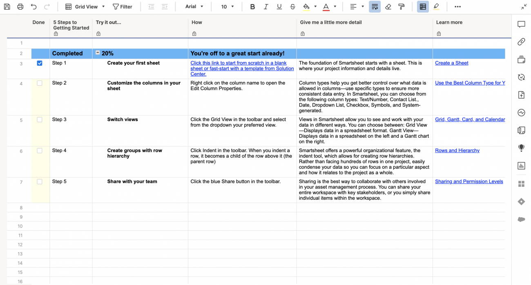Screen dimensions: 531x285
Task: Undo the last action
Action: click(33, 7)
